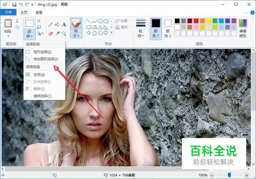Click the zoom in plus button
Screen dimensions: 256x179
click(247, 175)
